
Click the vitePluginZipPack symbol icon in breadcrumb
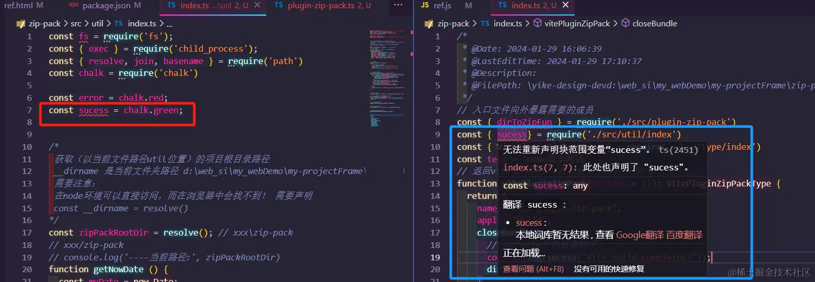(x=537, y=23)
